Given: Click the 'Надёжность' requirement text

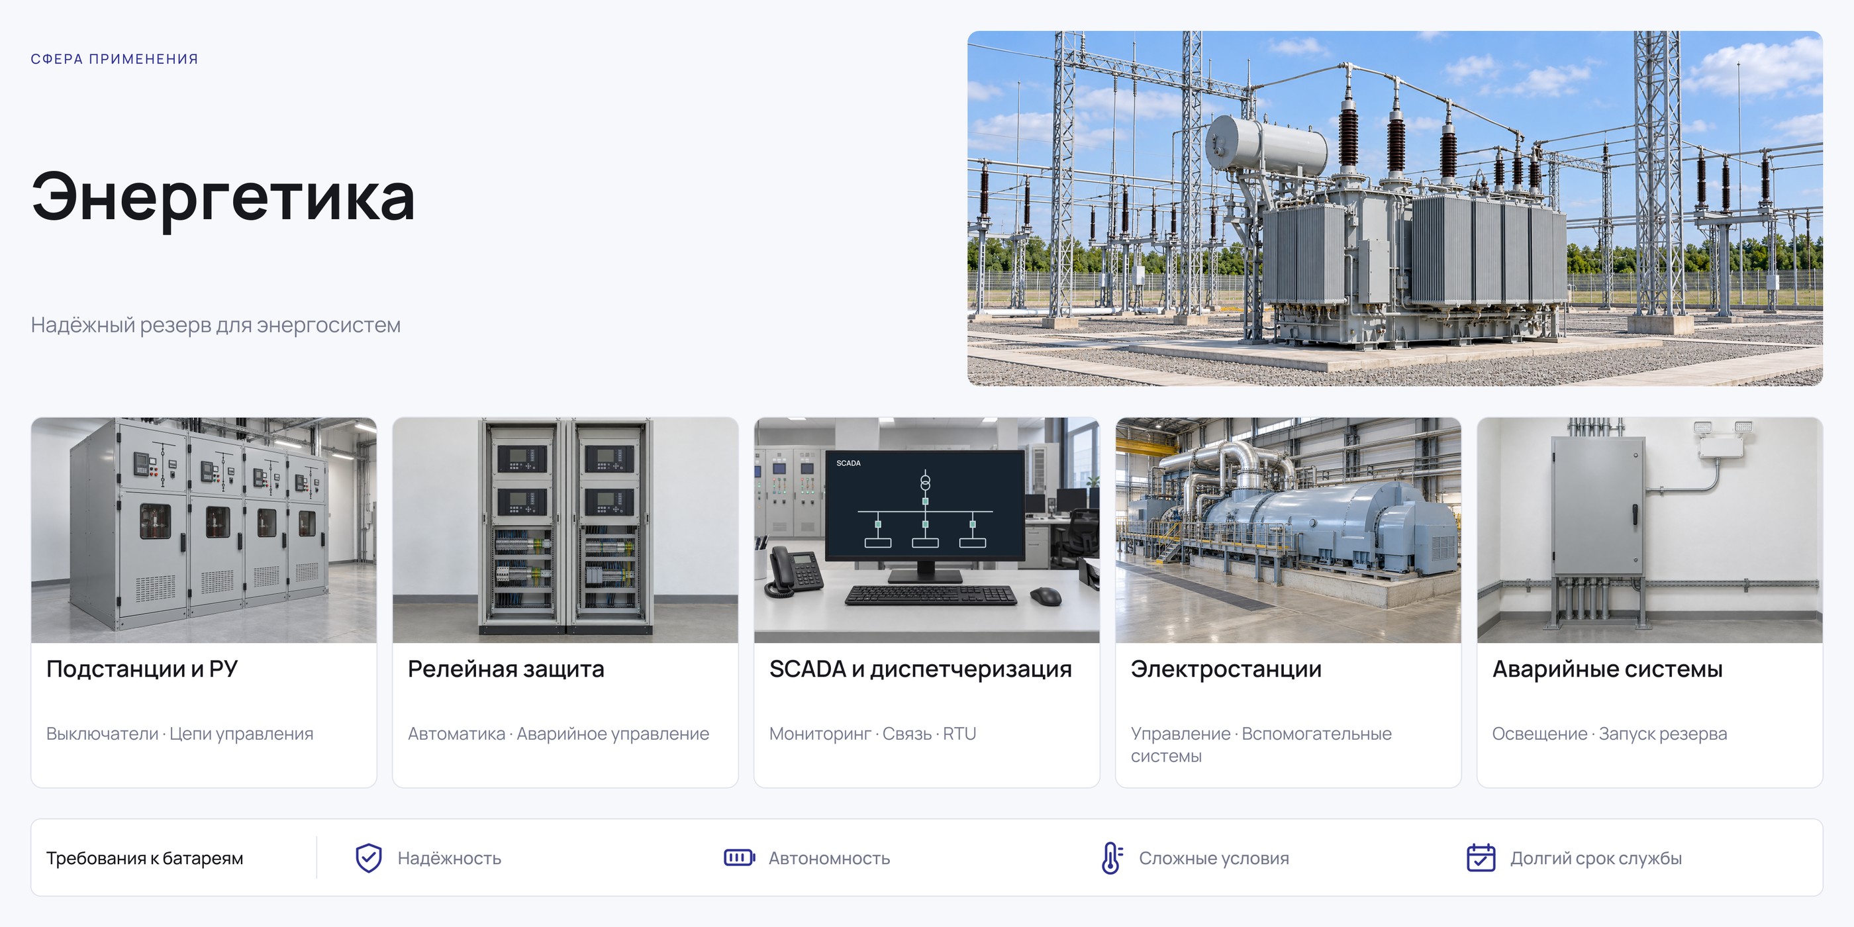Looking at the screenshot, I should tap(449, 859).
